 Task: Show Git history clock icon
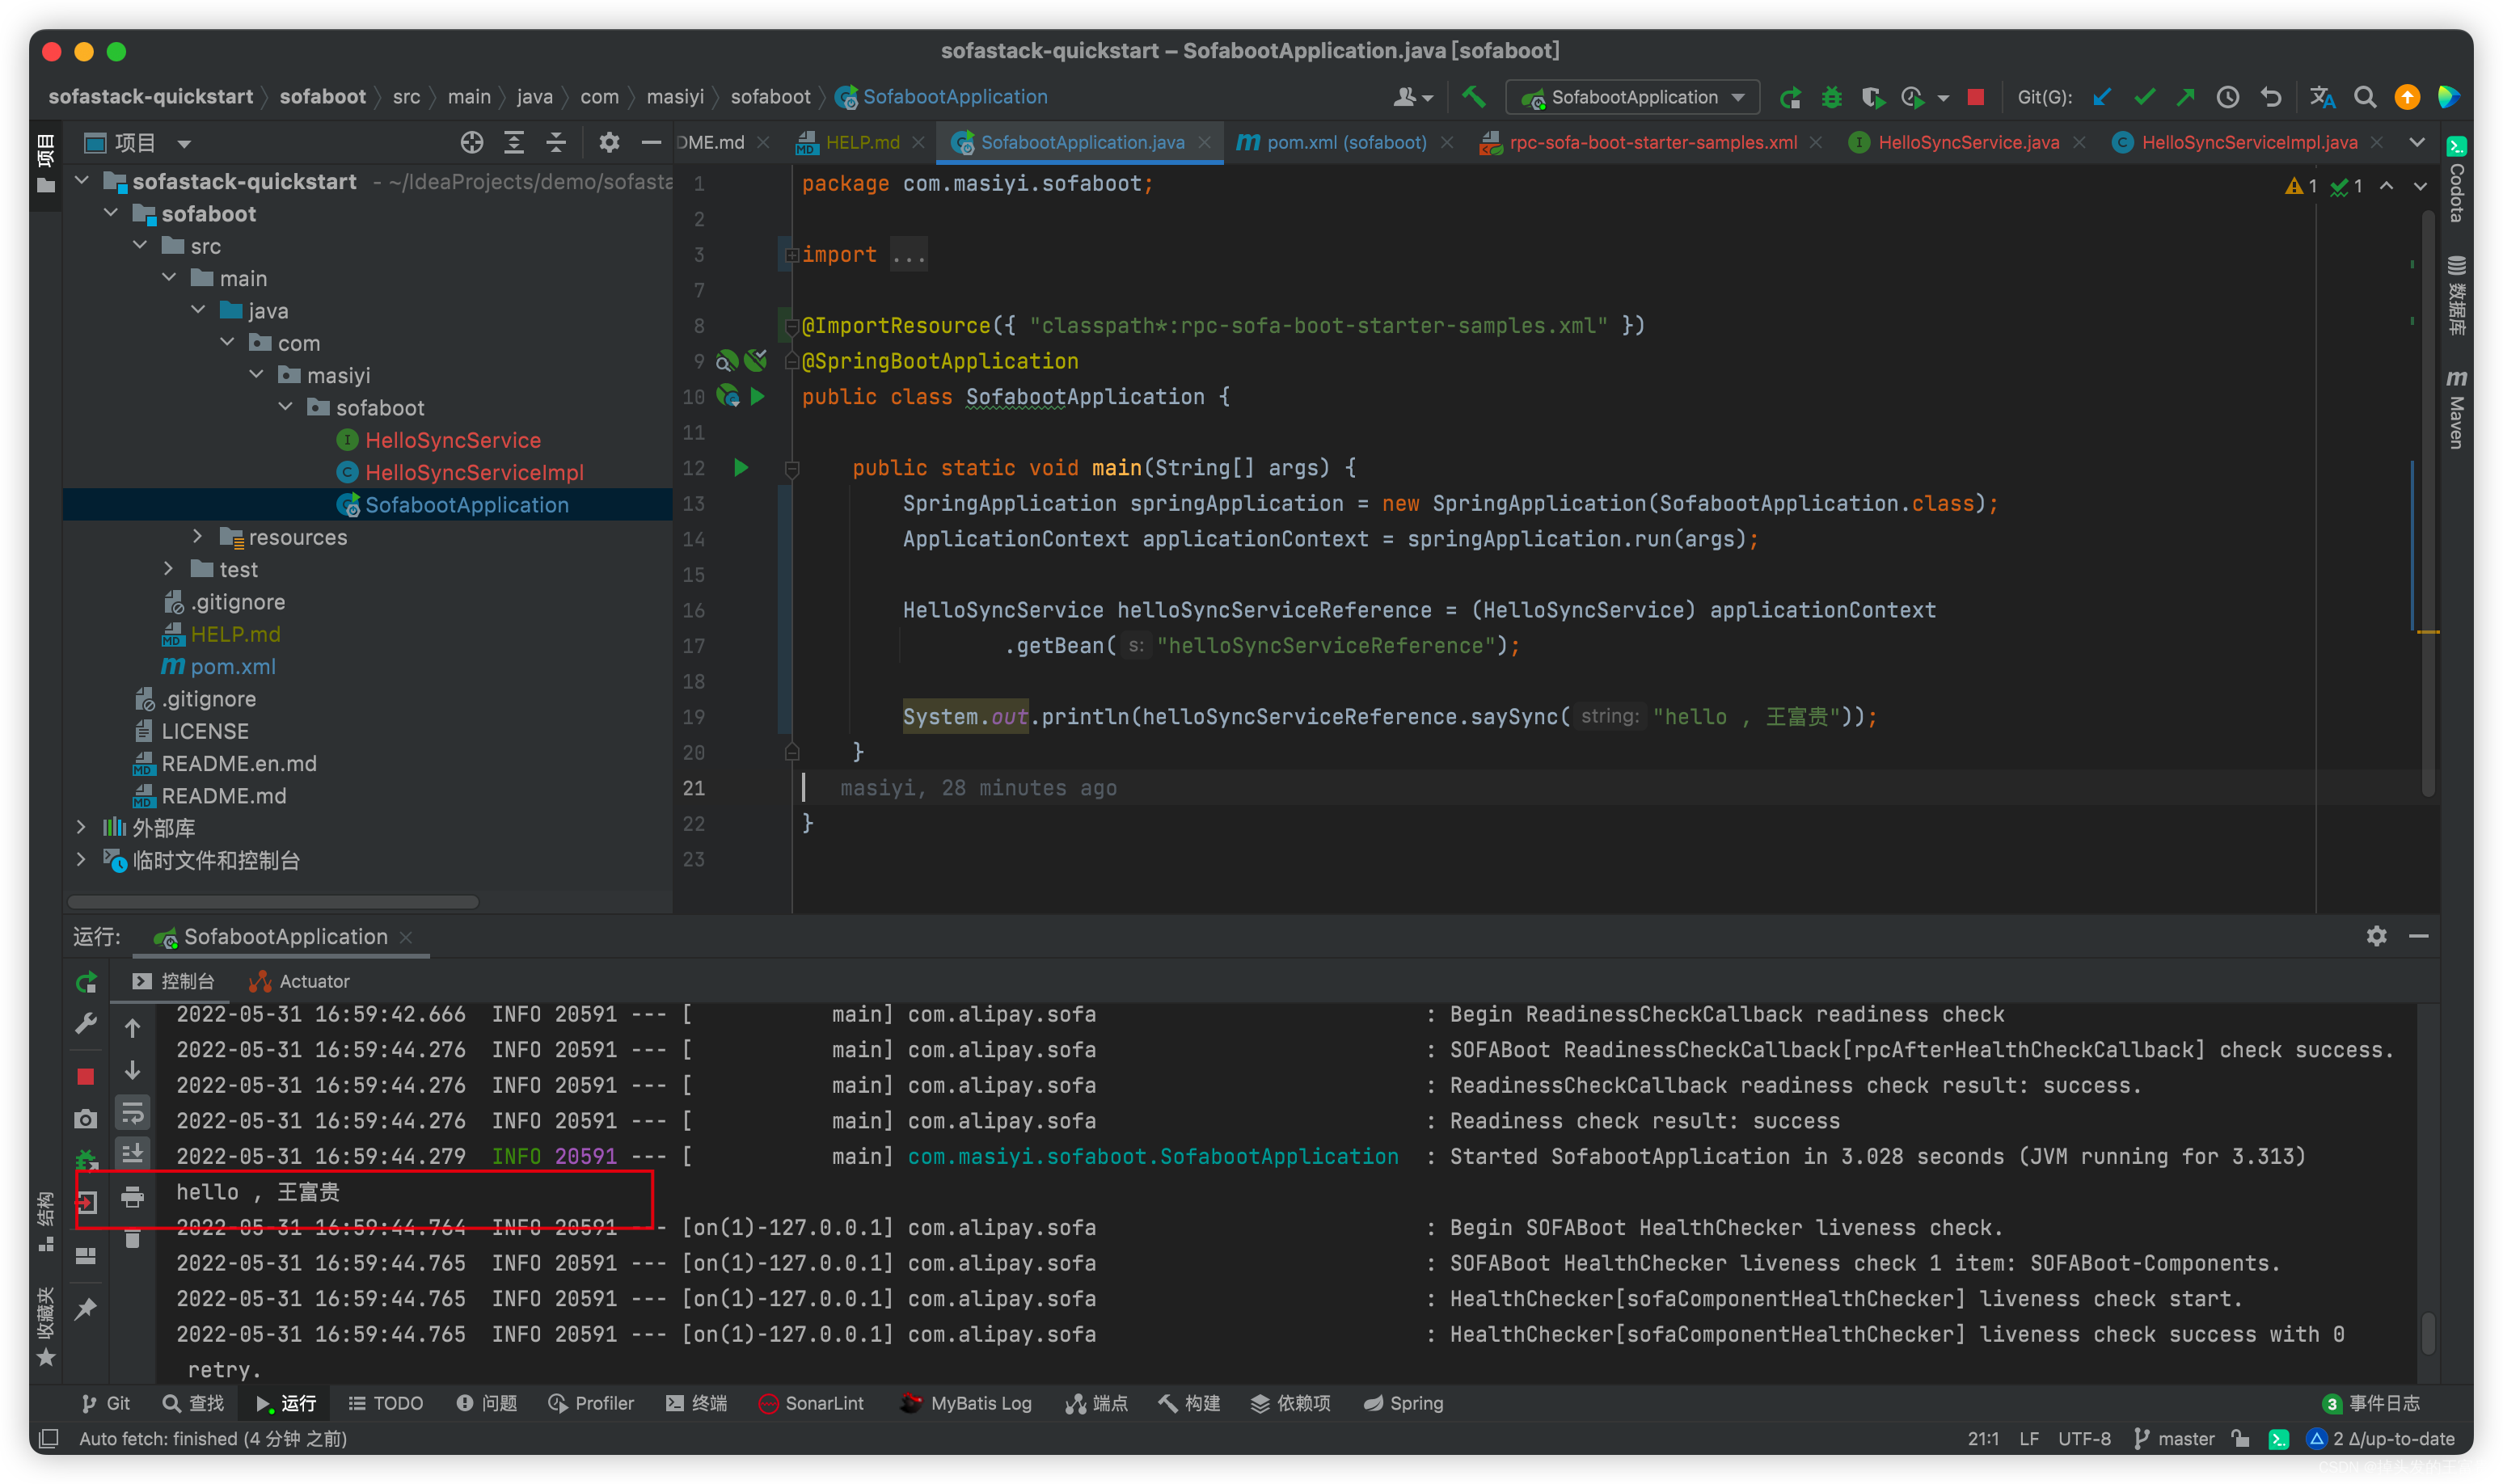click(x=2227, y=97)
